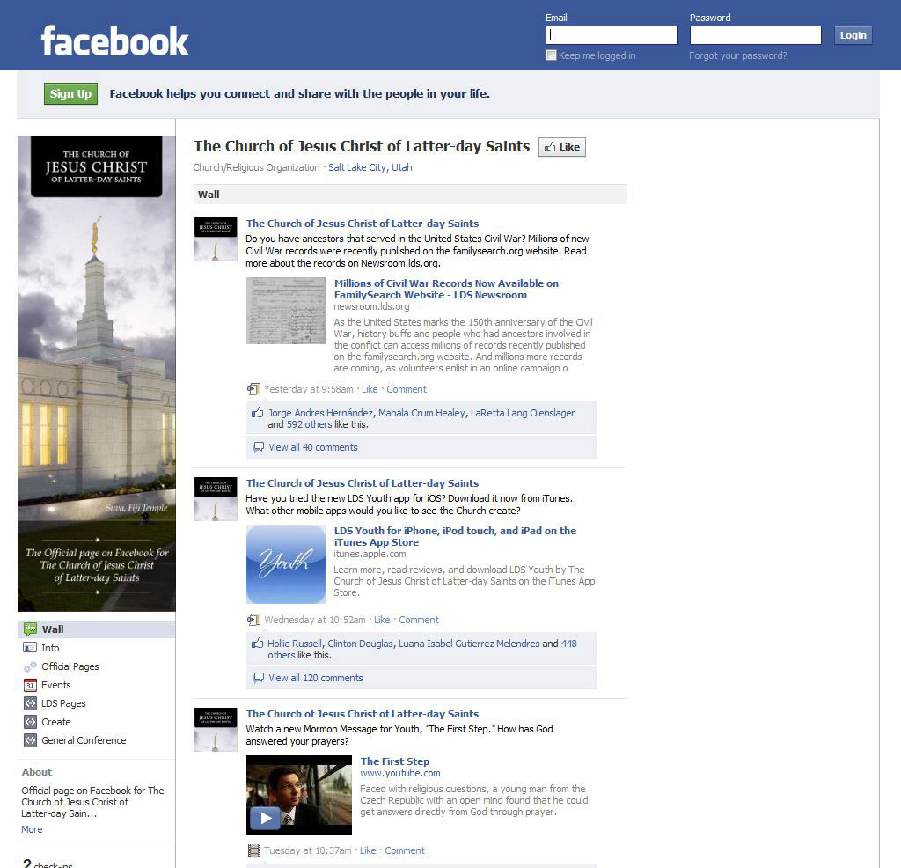Click the Official Pages icon in sidebar
This screenshot has width=901, height=868.
(x=30, y=666)
